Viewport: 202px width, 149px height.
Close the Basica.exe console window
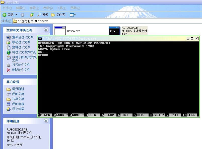pos(196,38)
